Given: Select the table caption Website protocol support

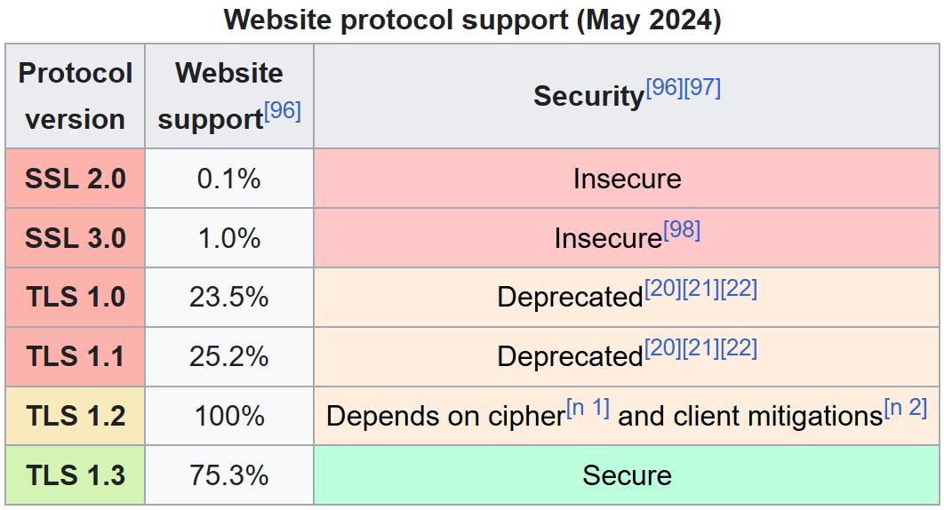Looking at the screenshot, I should pyautogui.click(x=472, y=20).
